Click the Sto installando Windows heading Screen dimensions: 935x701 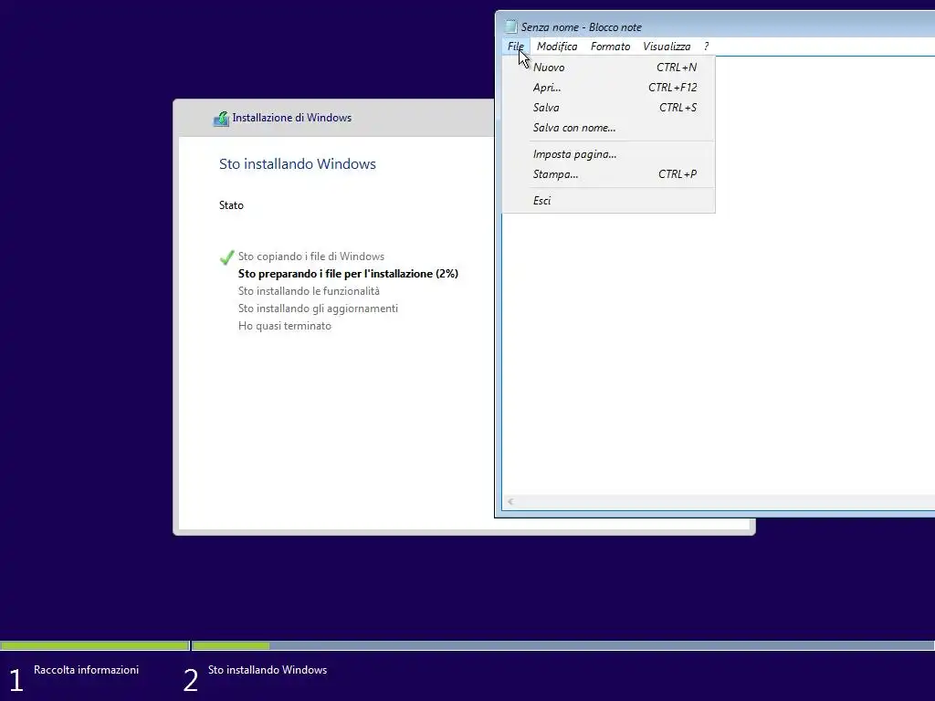click(298, 164)
